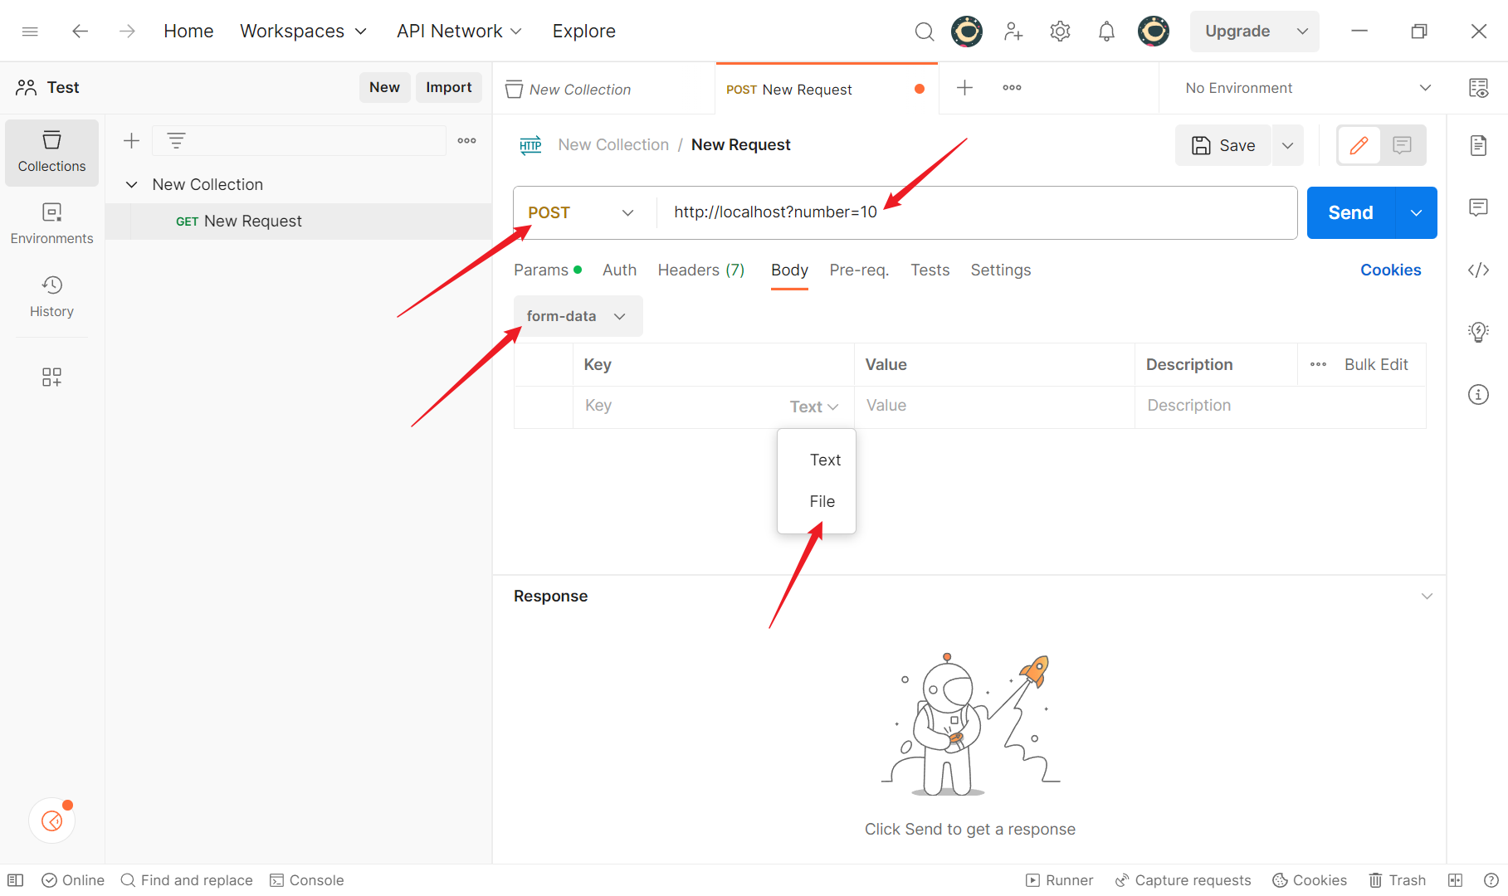Go forward with the right arrow

point(127,32)
